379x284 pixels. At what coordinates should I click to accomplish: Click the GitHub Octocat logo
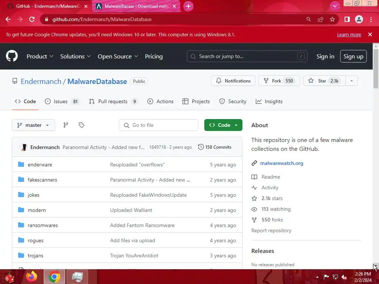point(12,56)
